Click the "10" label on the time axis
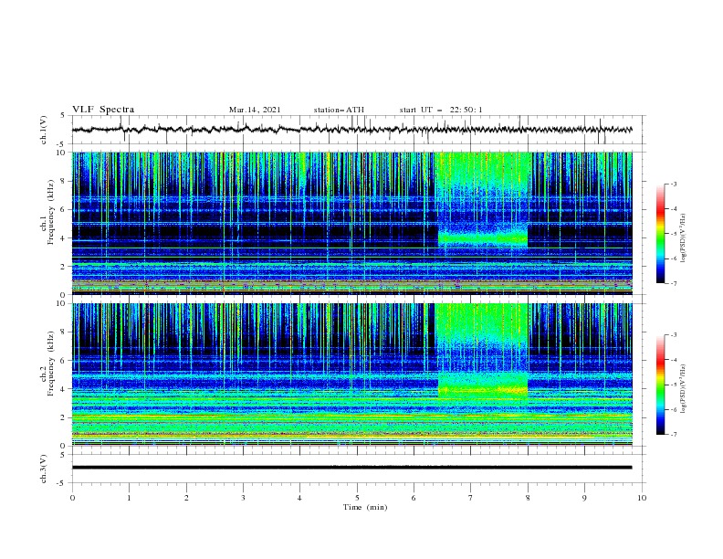The width and height of the screenshot is (723, 559). click(642, 498)
